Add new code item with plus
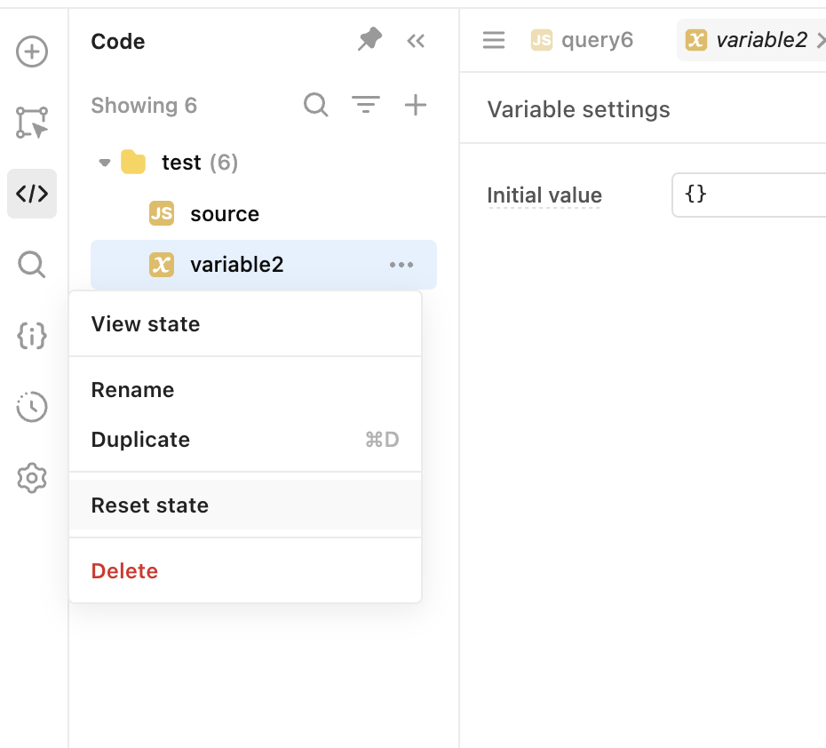Viewport: 826px width, 748px height. [415, 104]
